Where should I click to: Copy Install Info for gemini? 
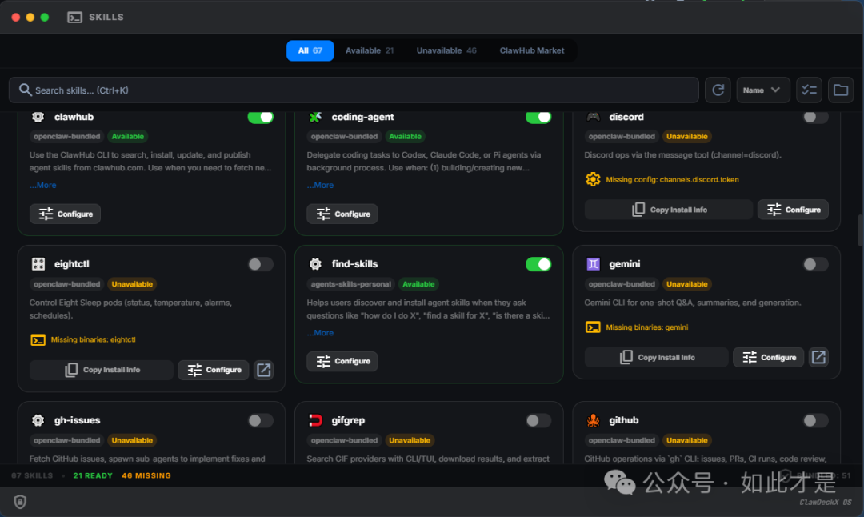point(656,357)
